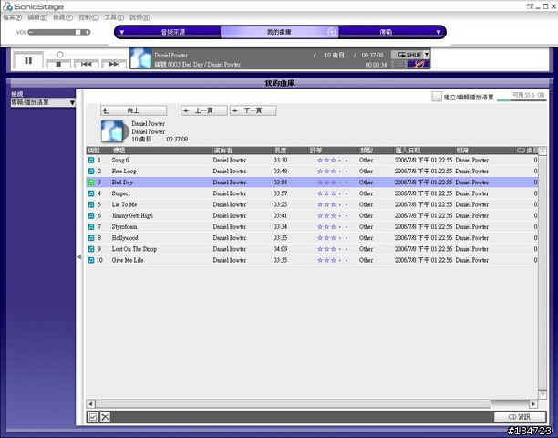This screenshot has width=558, height=438.
Task: Click the music note icon for Lie To Me
Action: click(91, 204)
